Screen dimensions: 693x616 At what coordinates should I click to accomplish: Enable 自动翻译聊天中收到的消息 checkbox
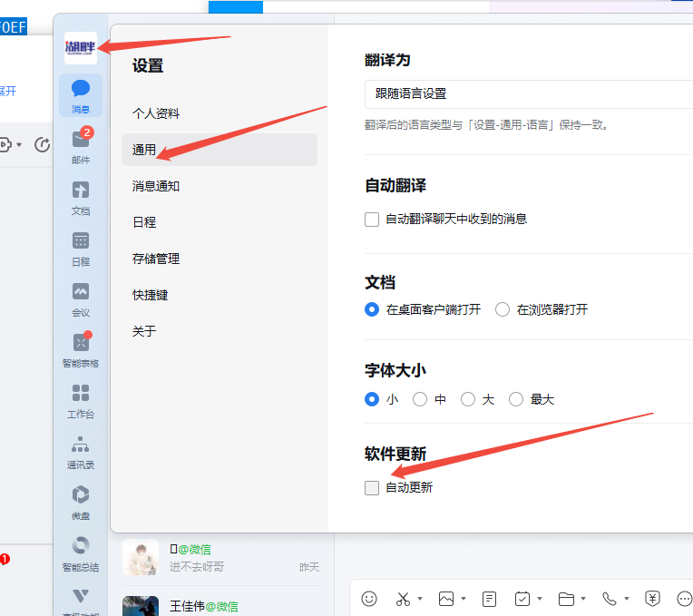click(372, 219)
